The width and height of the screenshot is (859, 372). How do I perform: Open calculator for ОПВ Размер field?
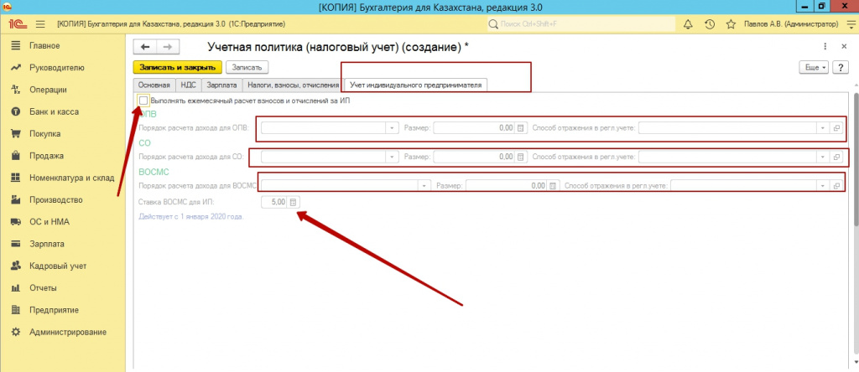520,128
